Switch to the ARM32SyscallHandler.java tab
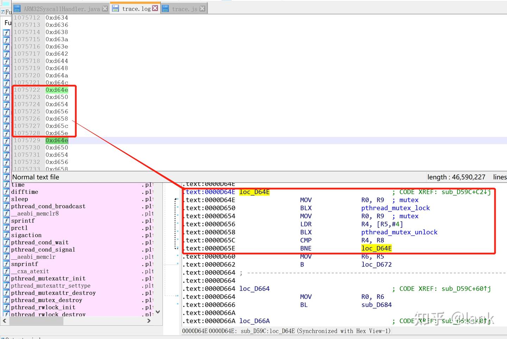The width and height of the screenshot is (507, 339). pos(62,9)
